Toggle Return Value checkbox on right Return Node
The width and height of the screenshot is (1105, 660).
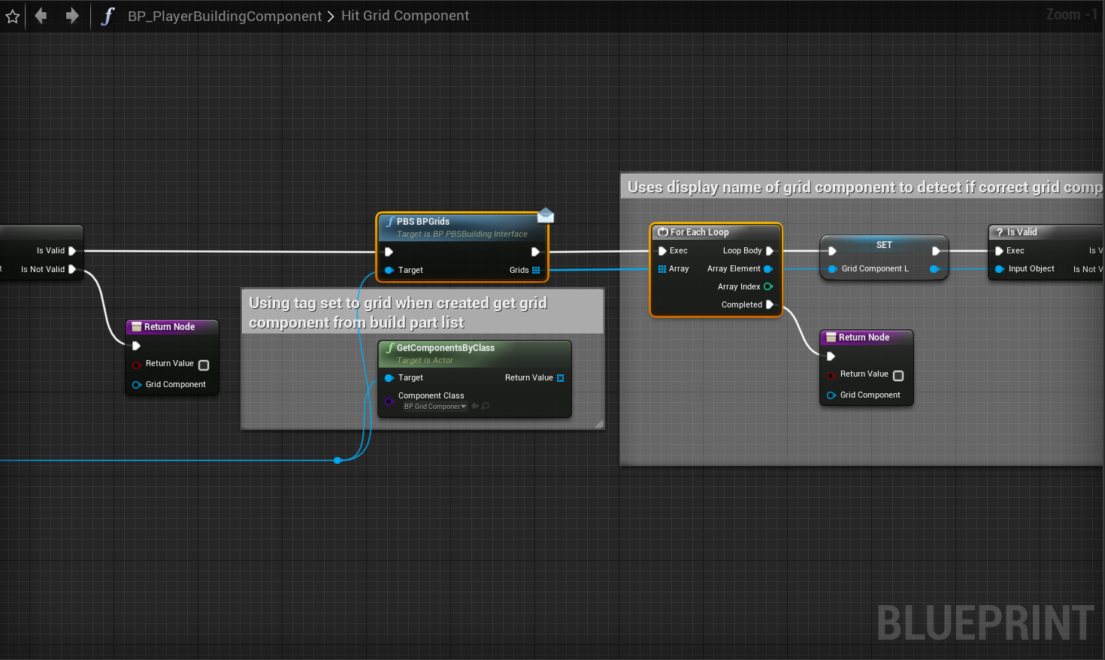tap(898, 375)
